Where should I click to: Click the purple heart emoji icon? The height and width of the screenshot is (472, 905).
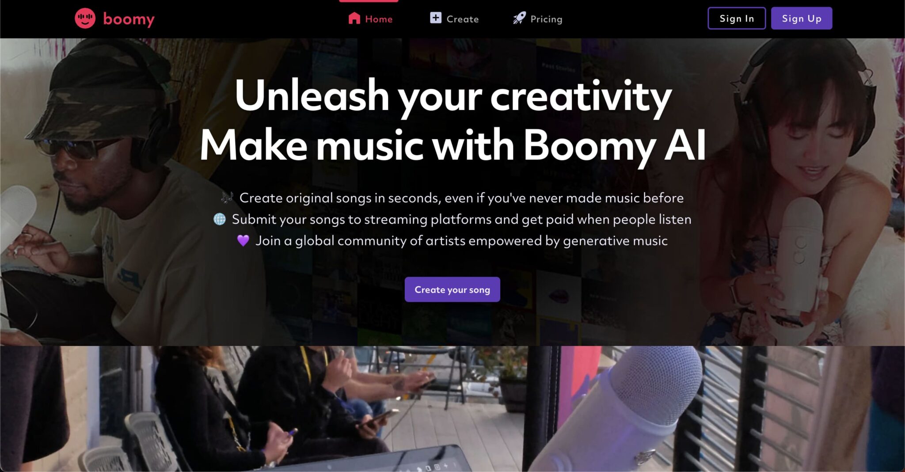pyautogui.click(x=243, y=240)
